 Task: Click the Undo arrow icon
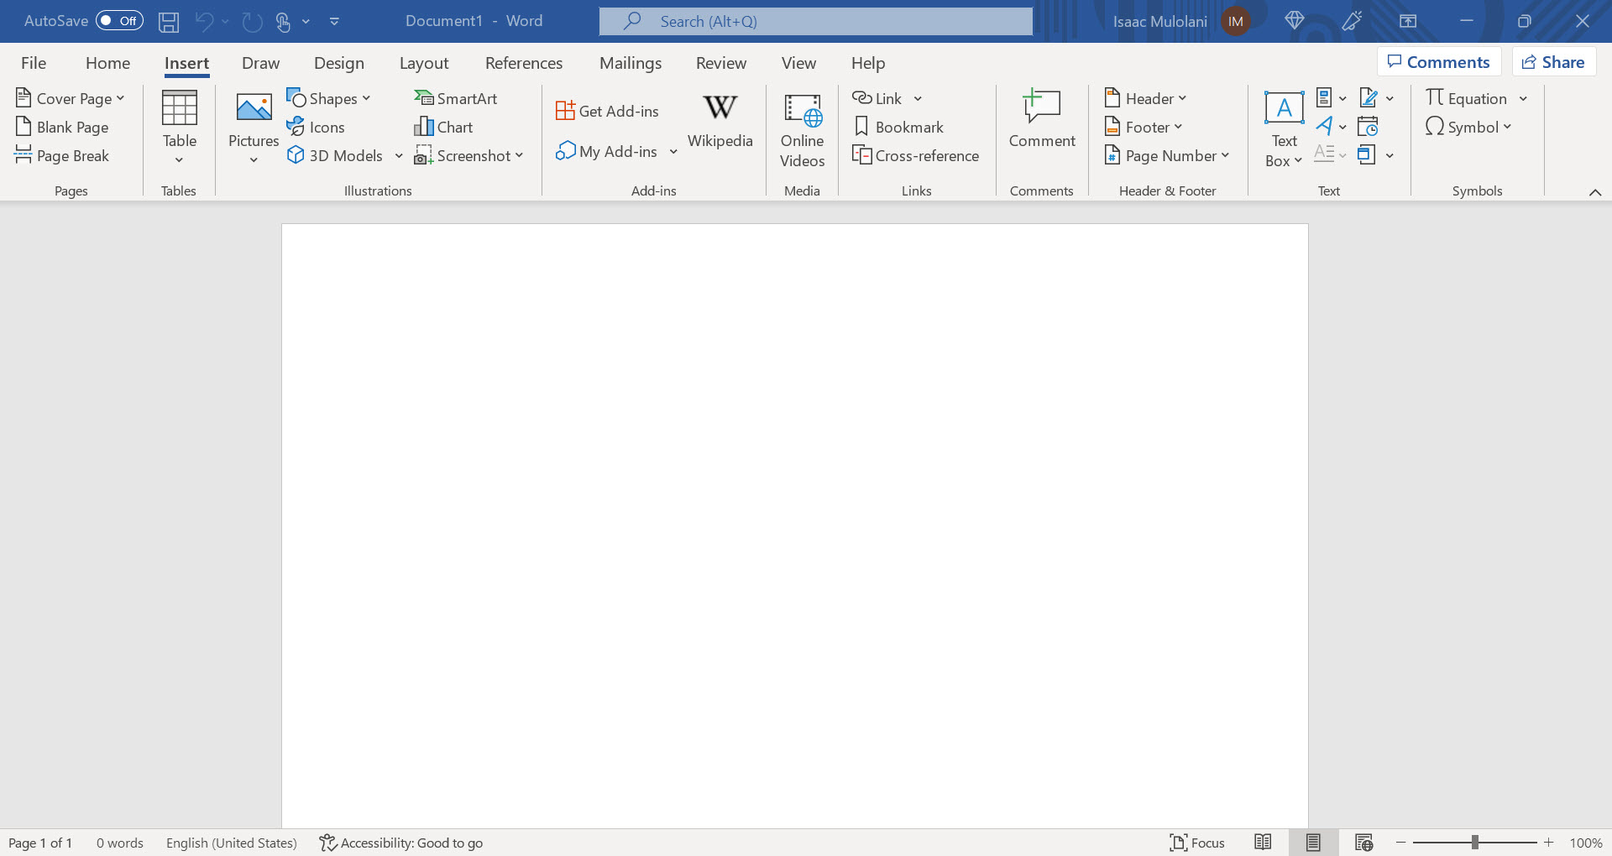203,22
